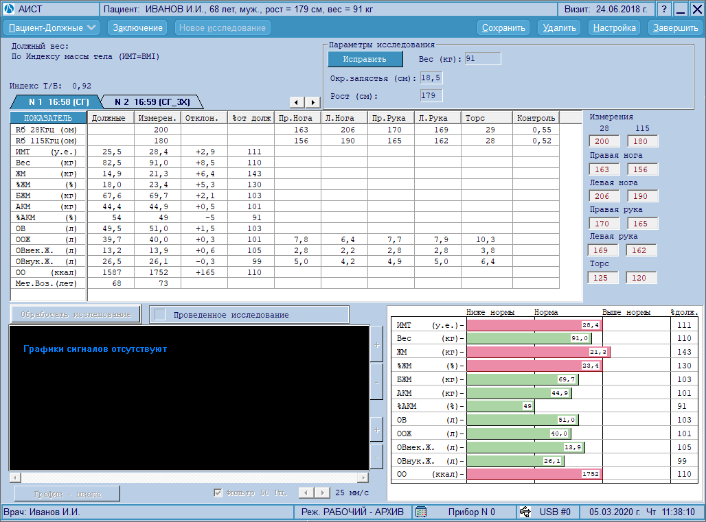The width and height of the screenshot is (706, 522).
Task: Click the Левая рука field showing 169
Action: coord(602,250)
